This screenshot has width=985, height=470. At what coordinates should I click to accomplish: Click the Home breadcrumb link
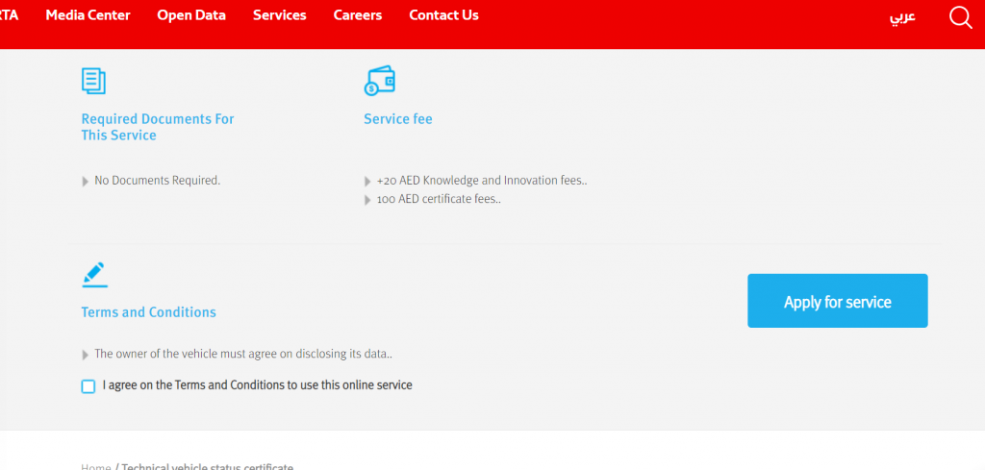pos(96,467)
